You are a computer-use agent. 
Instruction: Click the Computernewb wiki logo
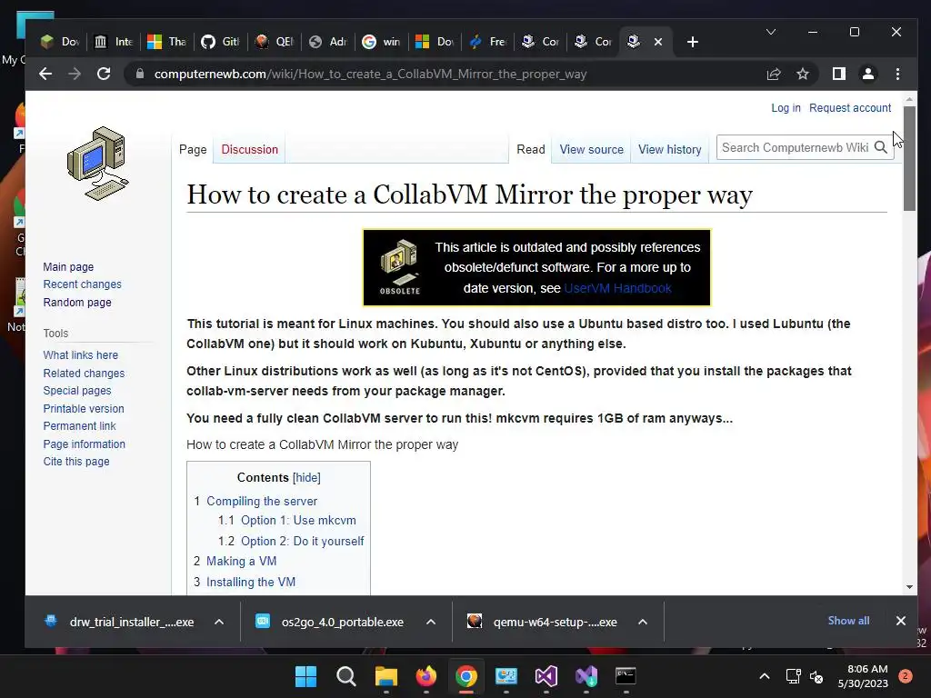tap(98, 164)
